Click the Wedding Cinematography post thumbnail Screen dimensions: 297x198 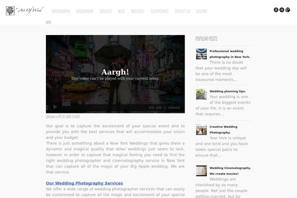(201, 171)
